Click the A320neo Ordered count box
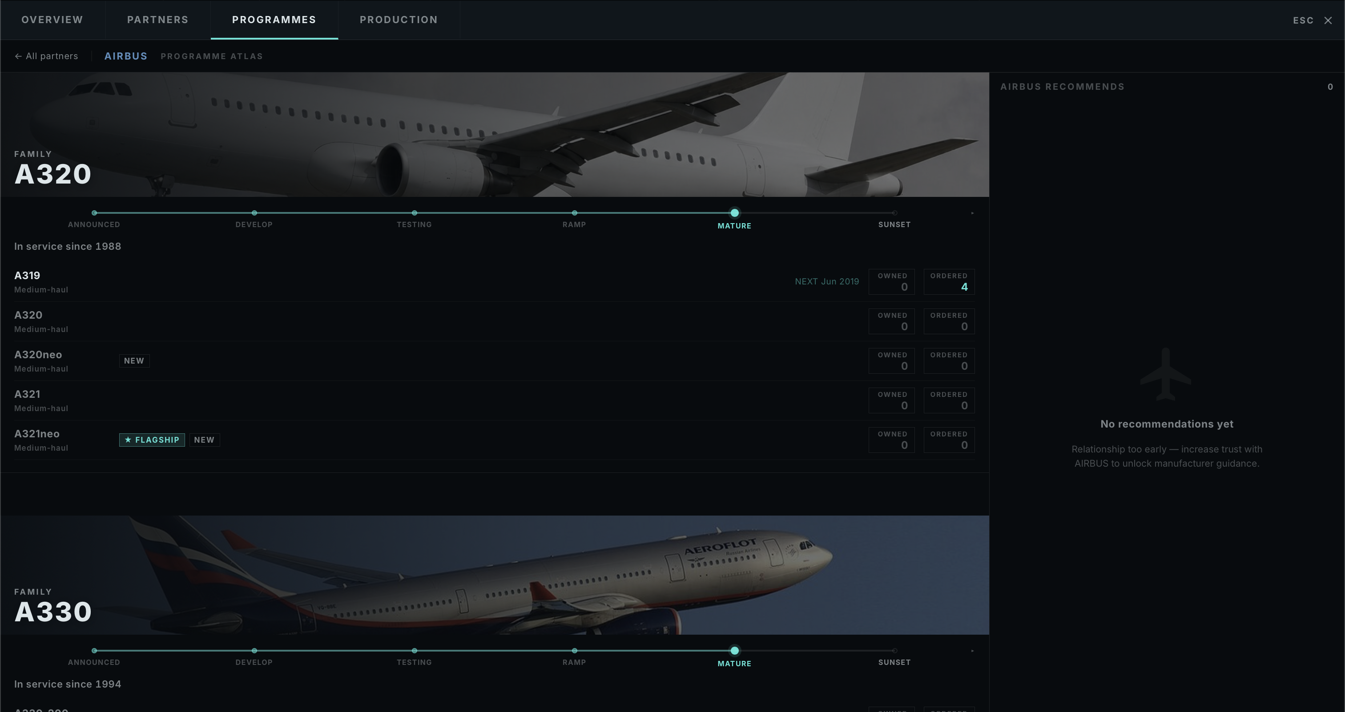 (949, 361)
